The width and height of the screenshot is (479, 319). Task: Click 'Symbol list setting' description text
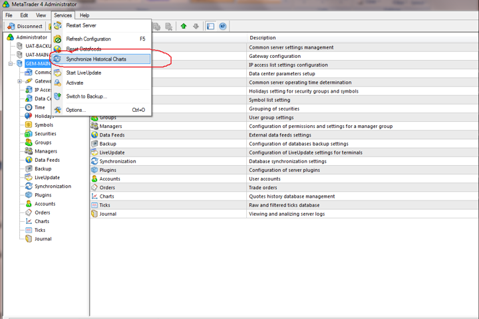tap(269, 100)
